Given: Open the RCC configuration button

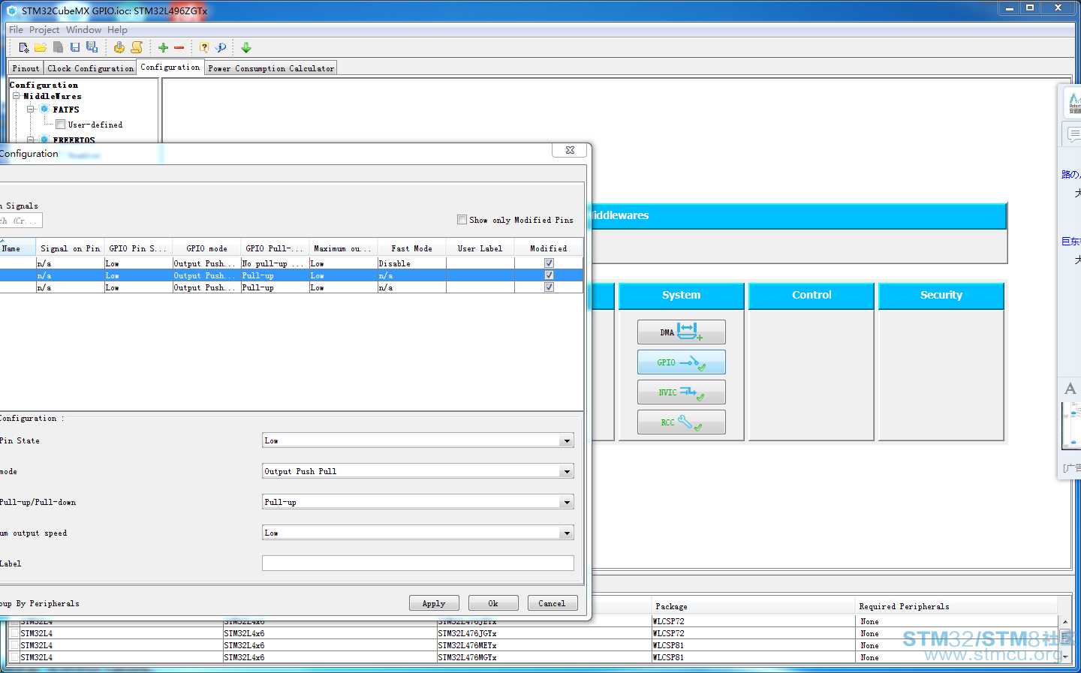Looking at the screenshot, I should [682, 422].
